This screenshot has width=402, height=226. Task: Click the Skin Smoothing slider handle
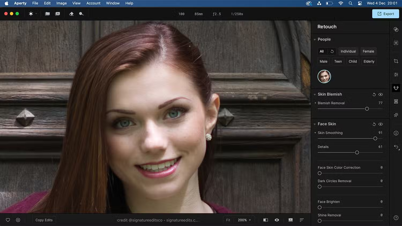click(375, 138)
